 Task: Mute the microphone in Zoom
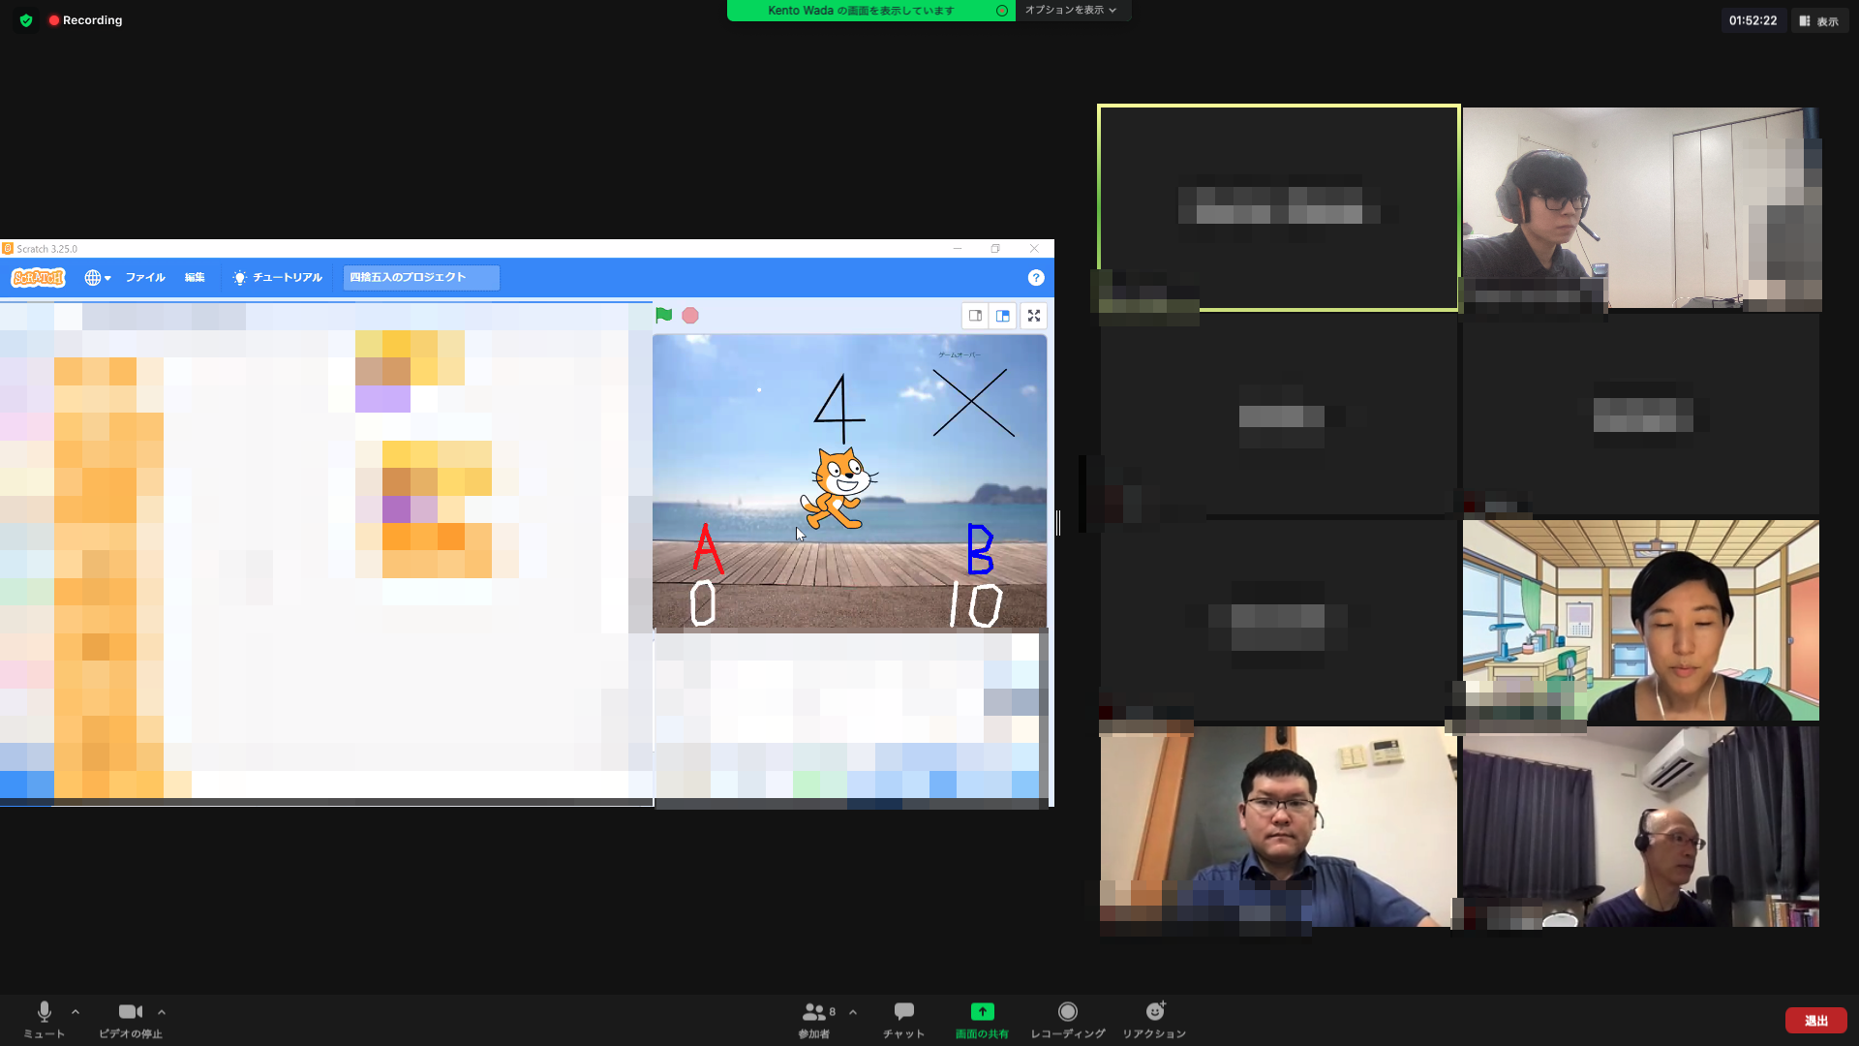45,1020
